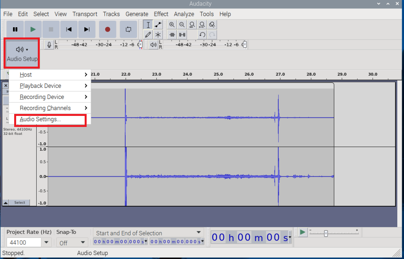
Task: Click the microphone record meter icon
Action: coord(49,45)
